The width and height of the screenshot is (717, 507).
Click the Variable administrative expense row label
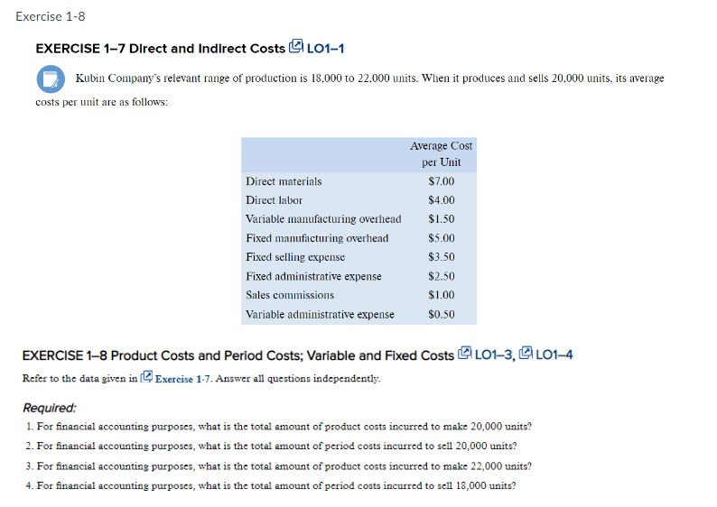320,314
